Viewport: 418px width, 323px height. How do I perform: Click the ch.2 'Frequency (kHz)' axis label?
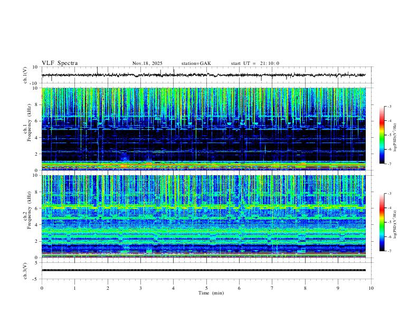(x=29, y=210)
